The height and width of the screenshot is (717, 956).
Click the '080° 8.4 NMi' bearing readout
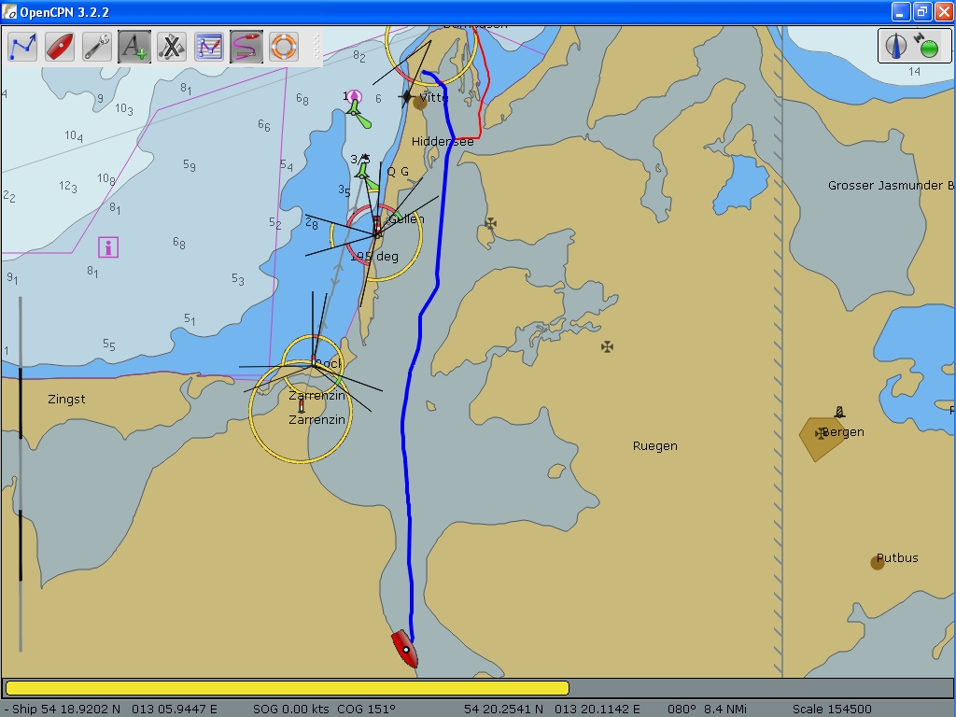(x=707, y=709)
